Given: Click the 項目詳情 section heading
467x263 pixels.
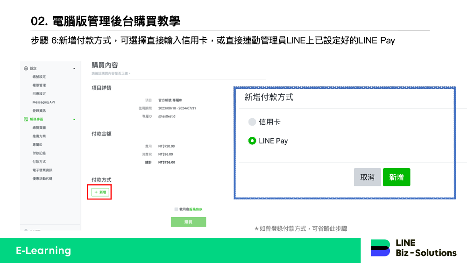Looking at the screenshot, I should coord(101,88).
